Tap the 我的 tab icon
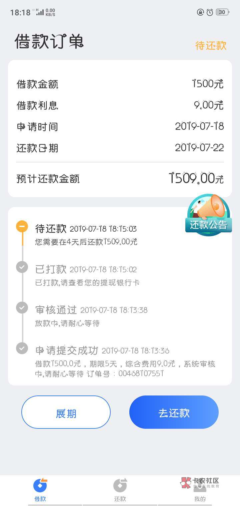 click(x=200, y=487)
